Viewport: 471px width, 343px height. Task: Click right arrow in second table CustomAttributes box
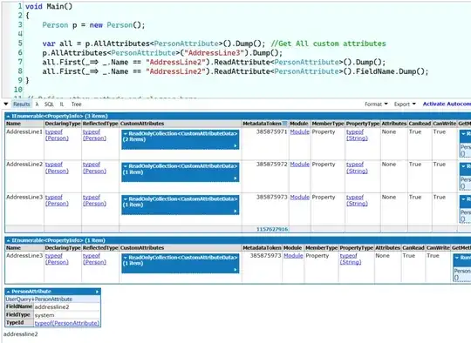click(x=235, y=270)
